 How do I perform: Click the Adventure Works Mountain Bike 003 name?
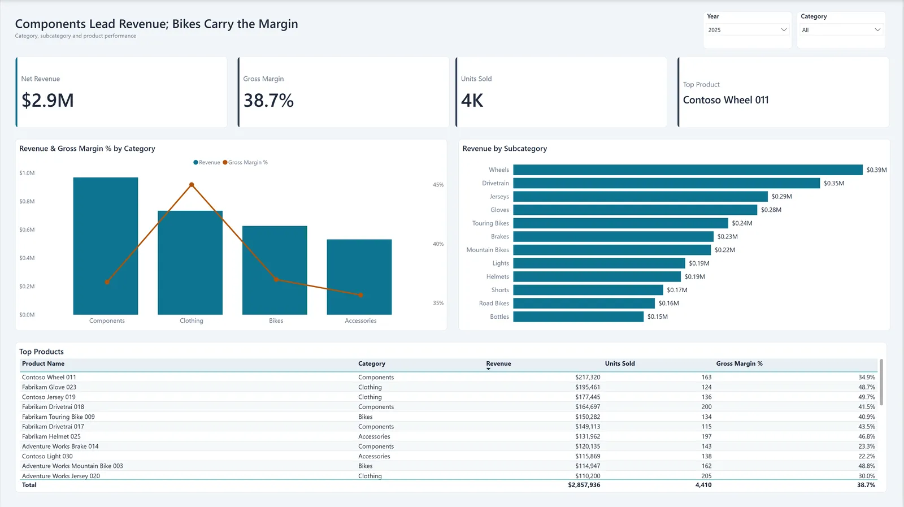pos(72,466)
